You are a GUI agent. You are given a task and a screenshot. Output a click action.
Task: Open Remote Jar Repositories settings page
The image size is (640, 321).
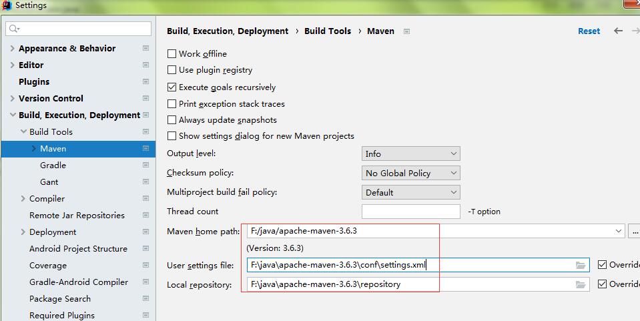click(77, 215)
